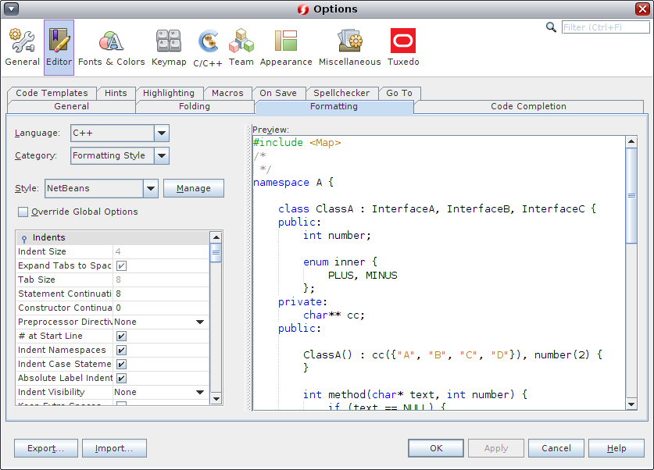Toggle Indent Namespaces checkbox
Image resolution: width=654 pixels, height=470 pixels.
(121, 350)
